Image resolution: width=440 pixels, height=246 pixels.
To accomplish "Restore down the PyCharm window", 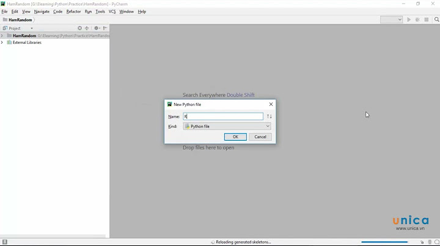I will (418, 4).
